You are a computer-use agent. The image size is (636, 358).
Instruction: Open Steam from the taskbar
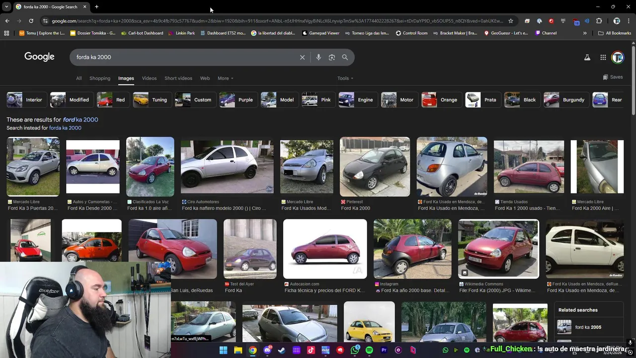click(x=282, y=350)
